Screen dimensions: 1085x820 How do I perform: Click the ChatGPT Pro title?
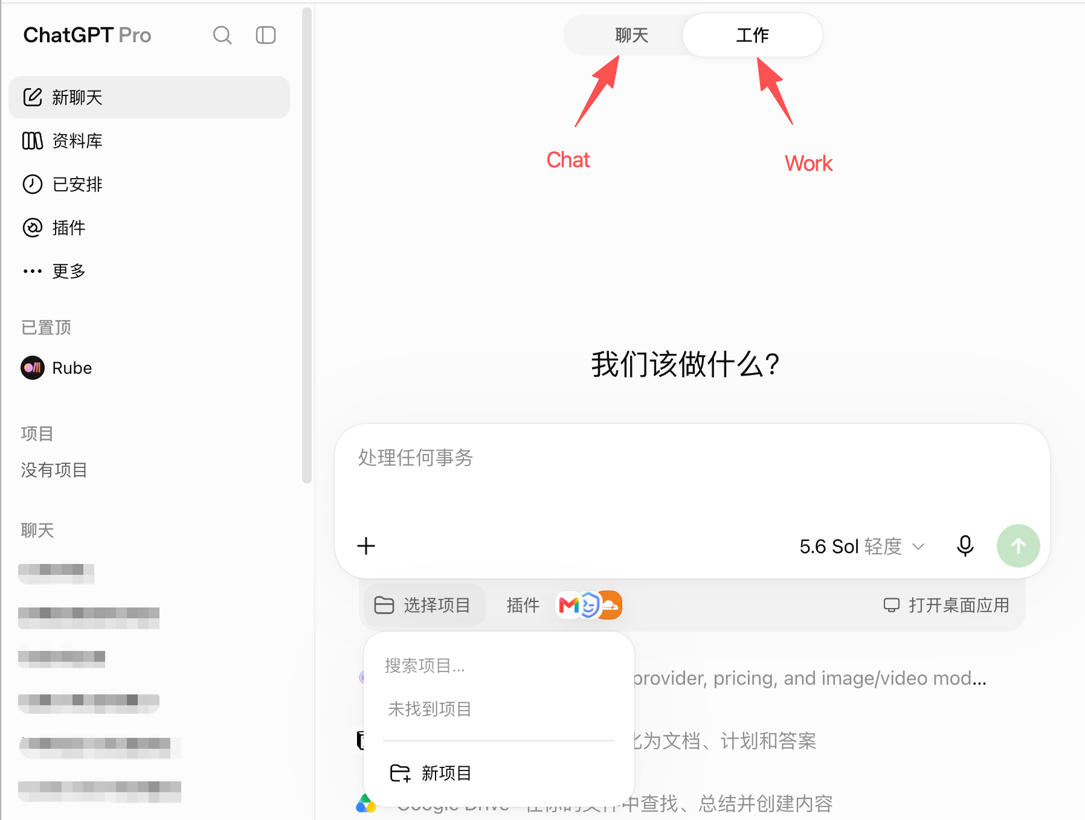87,35
